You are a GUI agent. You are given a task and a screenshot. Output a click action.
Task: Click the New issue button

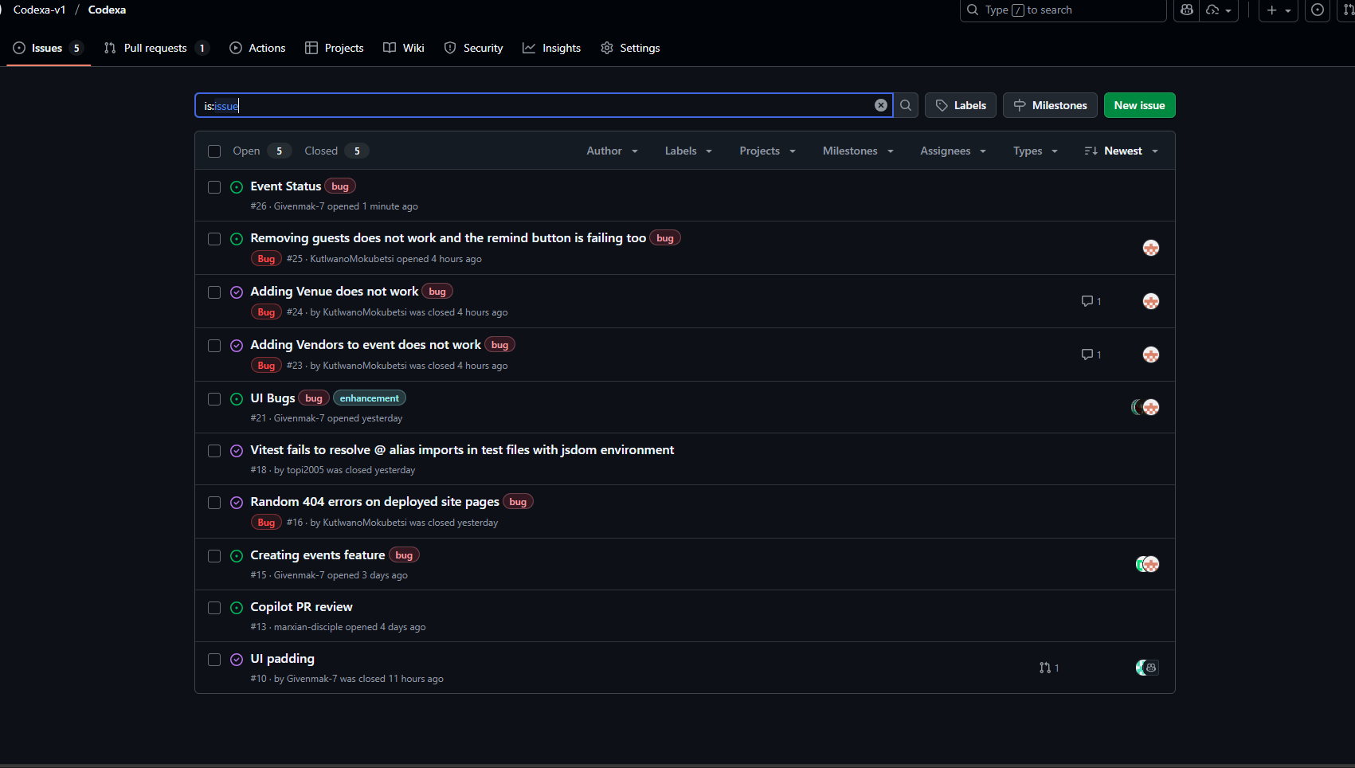(x=1139, y=105)
